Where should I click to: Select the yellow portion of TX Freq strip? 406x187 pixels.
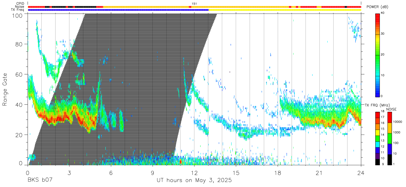[x=285, y=10]
